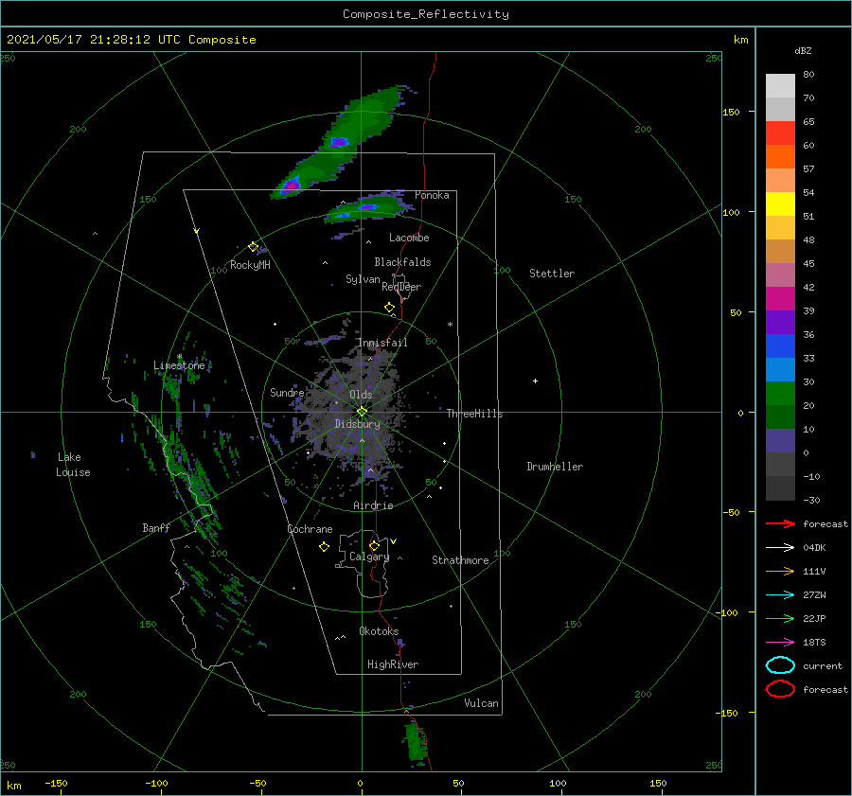Click the yellow diamond marker beside RockyMH
Image resolution: width=852 pixels, height=796 pixels.
click(253, 247)
